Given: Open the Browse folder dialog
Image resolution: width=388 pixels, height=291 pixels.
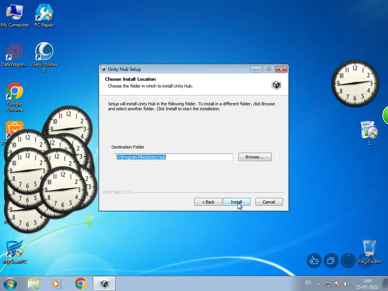Looking at the screenshot, I should pos(255,157).
